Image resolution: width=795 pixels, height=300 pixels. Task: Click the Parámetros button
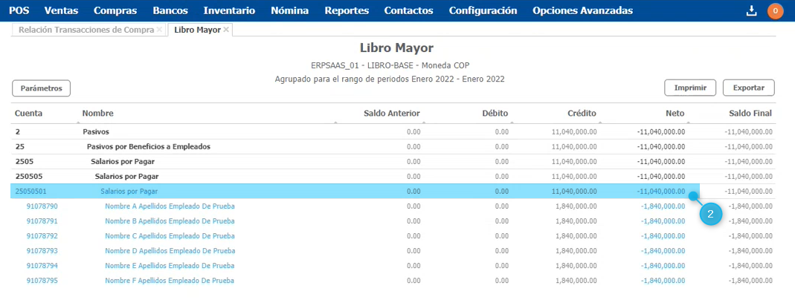click(x=41, y=88)
